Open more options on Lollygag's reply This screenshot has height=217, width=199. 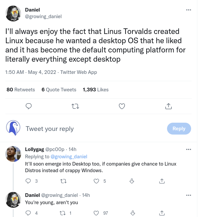pos(188,149)
